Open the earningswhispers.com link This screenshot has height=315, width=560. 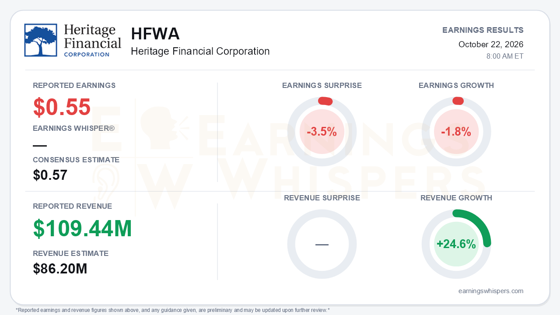coord(491,291)
